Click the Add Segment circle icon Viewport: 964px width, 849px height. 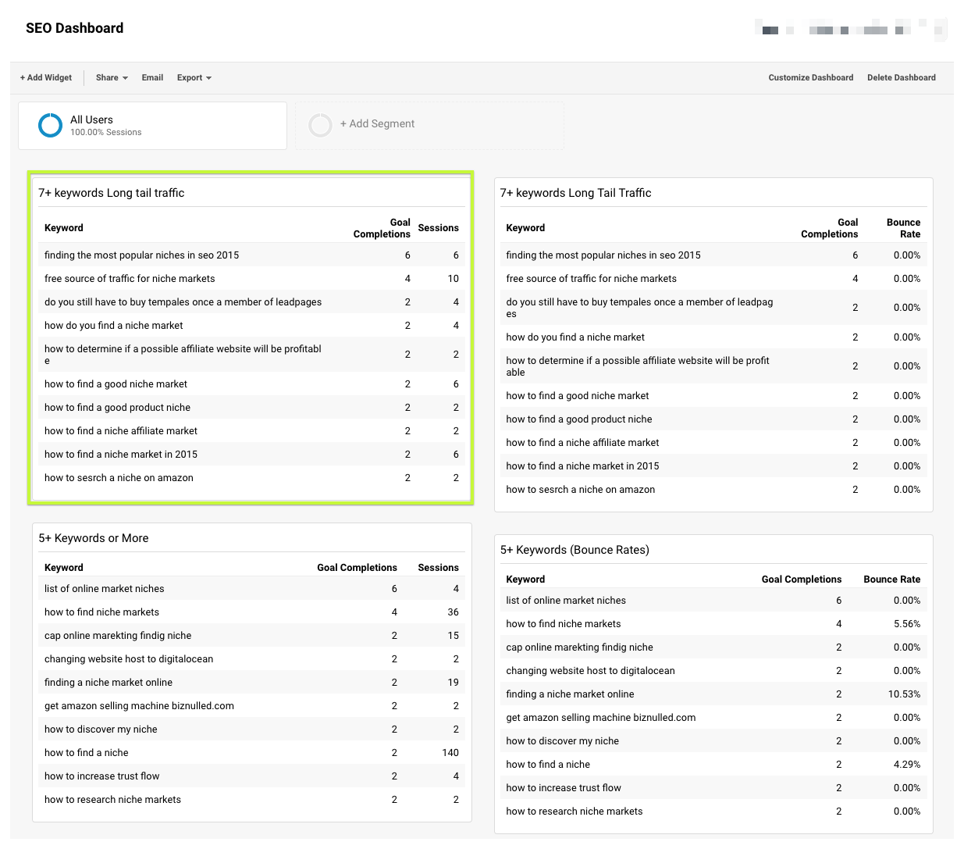[321, 125]
